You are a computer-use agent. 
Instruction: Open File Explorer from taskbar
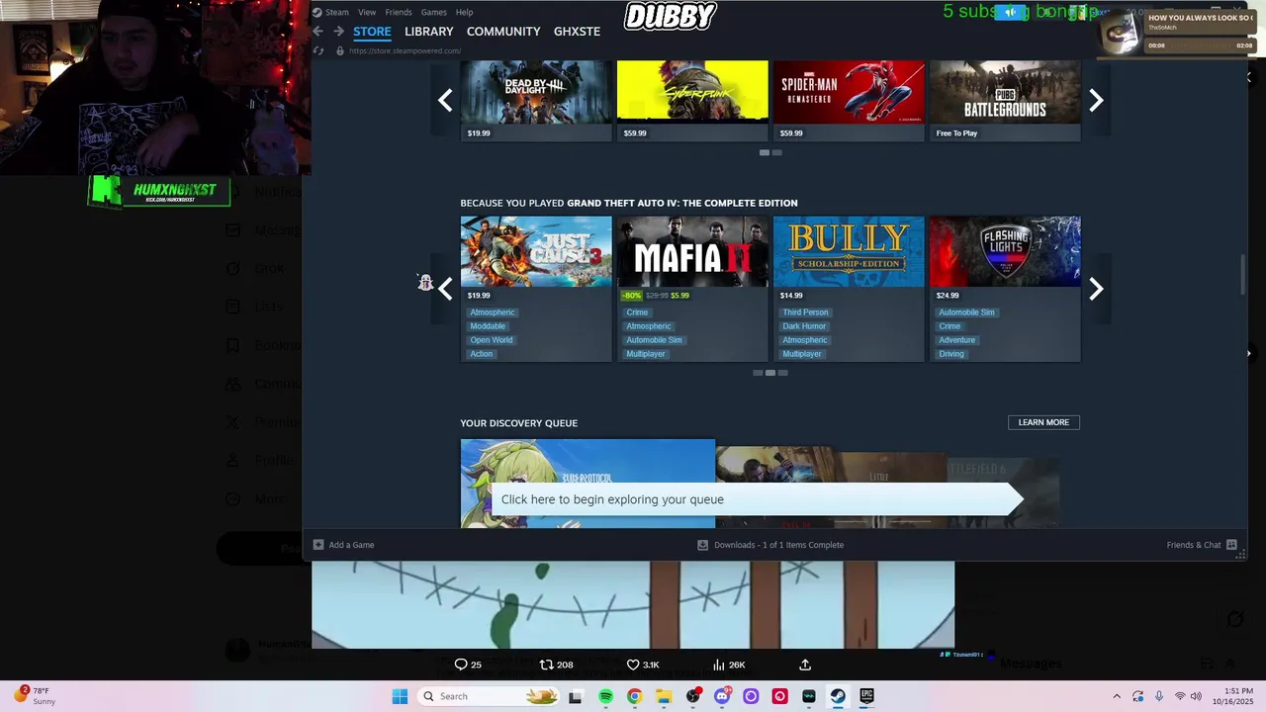click(x=664, y=696)
